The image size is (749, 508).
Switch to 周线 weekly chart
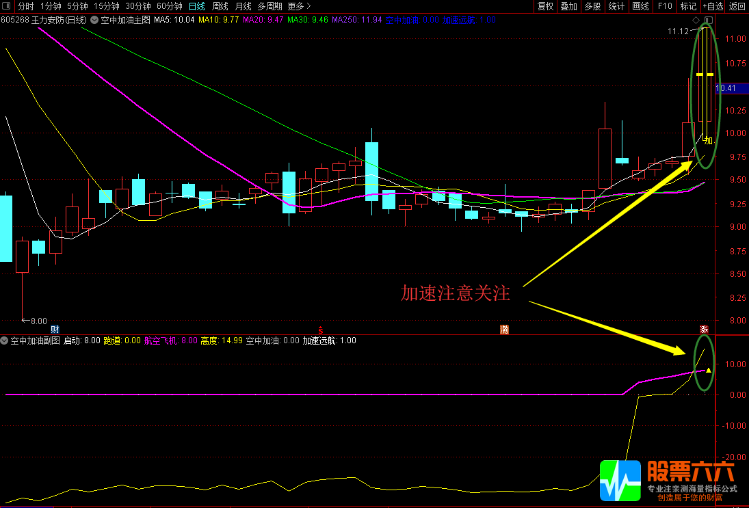pyautogui.click(x=220, y=6)
